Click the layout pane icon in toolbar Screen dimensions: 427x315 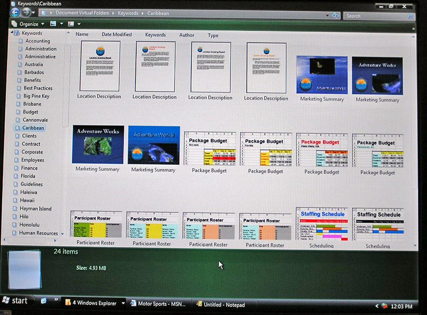click(71, 24)
